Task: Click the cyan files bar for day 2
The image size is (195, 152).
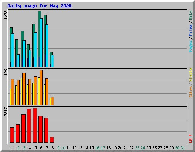Action: 18,61
